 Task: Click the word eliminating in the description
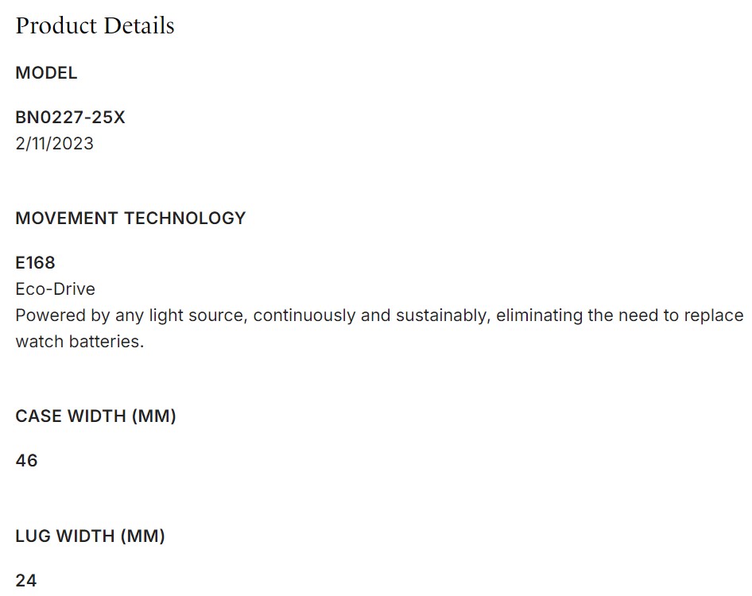tap(539, 315)
